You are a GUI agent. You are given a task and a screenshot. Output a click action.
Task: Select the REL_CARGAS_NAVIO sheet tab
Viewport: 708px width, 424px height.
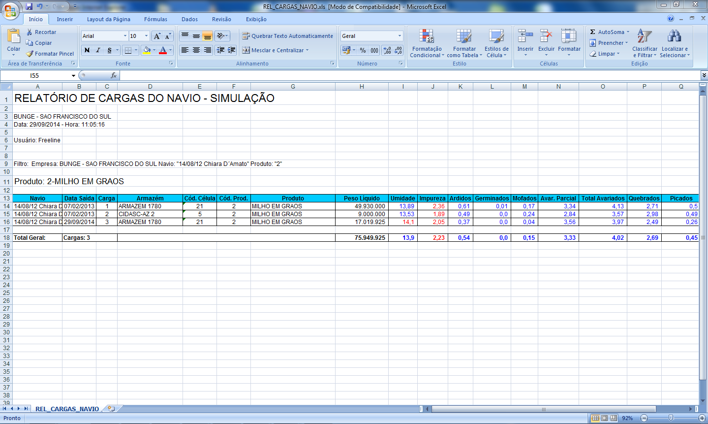click(67, 409)
